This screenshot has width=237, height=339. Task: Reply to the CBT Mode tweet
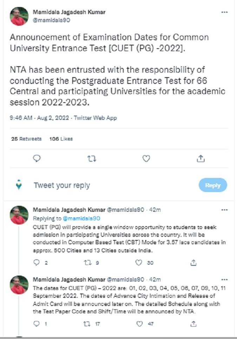(x=37, y=263)
